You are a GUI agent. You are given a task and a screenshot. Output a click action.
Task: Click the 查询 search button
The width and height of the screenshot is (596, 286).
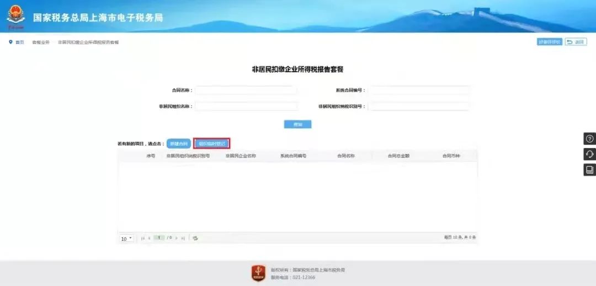click(x=297, y=124)
